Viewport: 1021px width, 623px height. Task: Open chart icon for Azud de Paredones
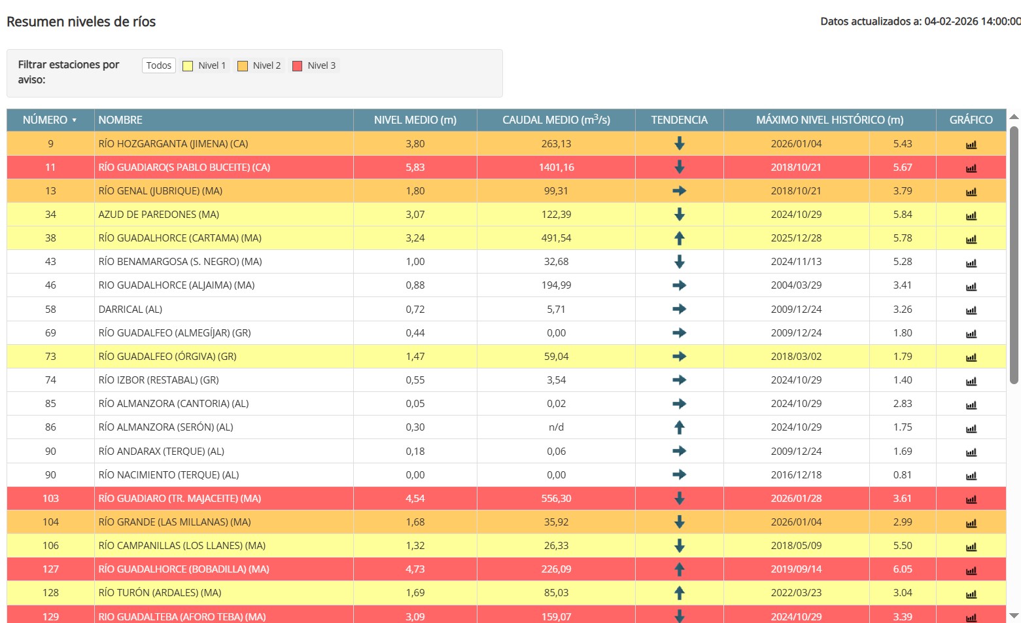(x=971, y=215)
